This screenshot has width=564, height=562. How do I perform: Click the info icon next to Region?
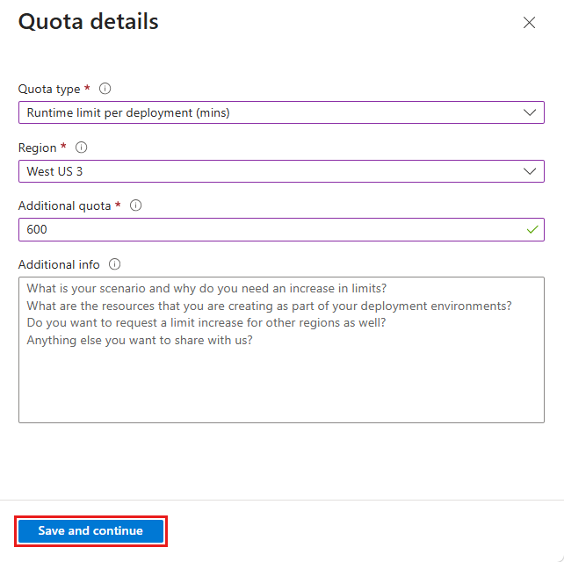pyautogui.click(x=82, y=148)
